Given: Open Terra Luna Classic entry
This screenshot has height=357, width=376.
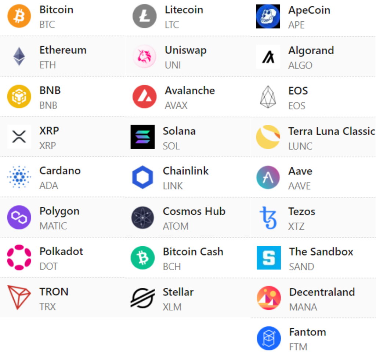Looking at the screenshot, I should tap(331, 131).
